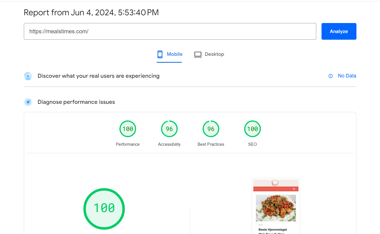Click the No Data info icon
Image resolution: width=380 pixels, height=234 pixels.
[330, 76]
